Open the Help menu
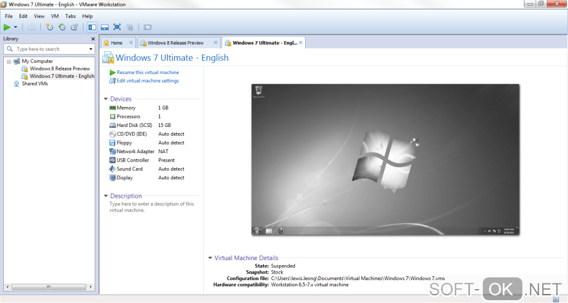This screenshot has width=568, height=303. coord(87,16)
